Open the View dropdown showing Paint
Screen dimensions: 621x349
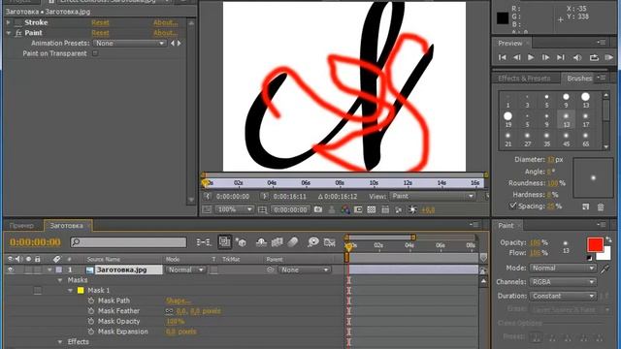click(x=433, y=196)
